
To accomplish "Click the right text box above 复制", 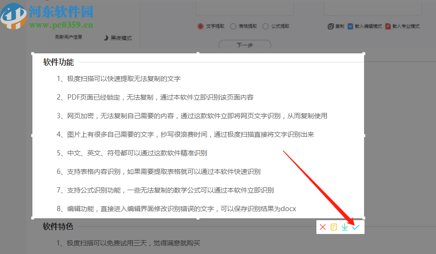I will [x=373, y=9].
